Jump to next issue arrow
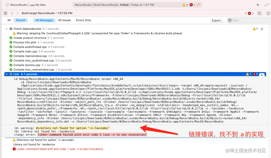The height and width of the screenshot is (158, 271). 253,13
